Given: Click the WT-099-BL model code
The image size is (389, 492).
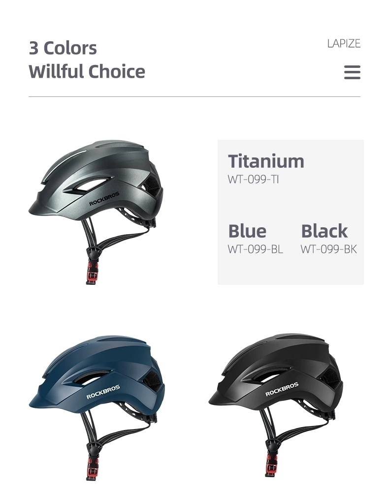Looking at the screenshot, I should coord(255,249).
